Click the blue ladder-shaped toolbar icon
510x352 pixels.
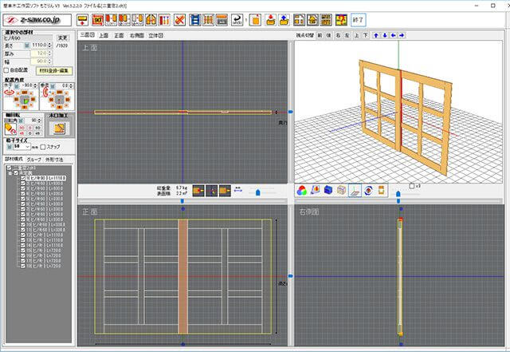195,19
